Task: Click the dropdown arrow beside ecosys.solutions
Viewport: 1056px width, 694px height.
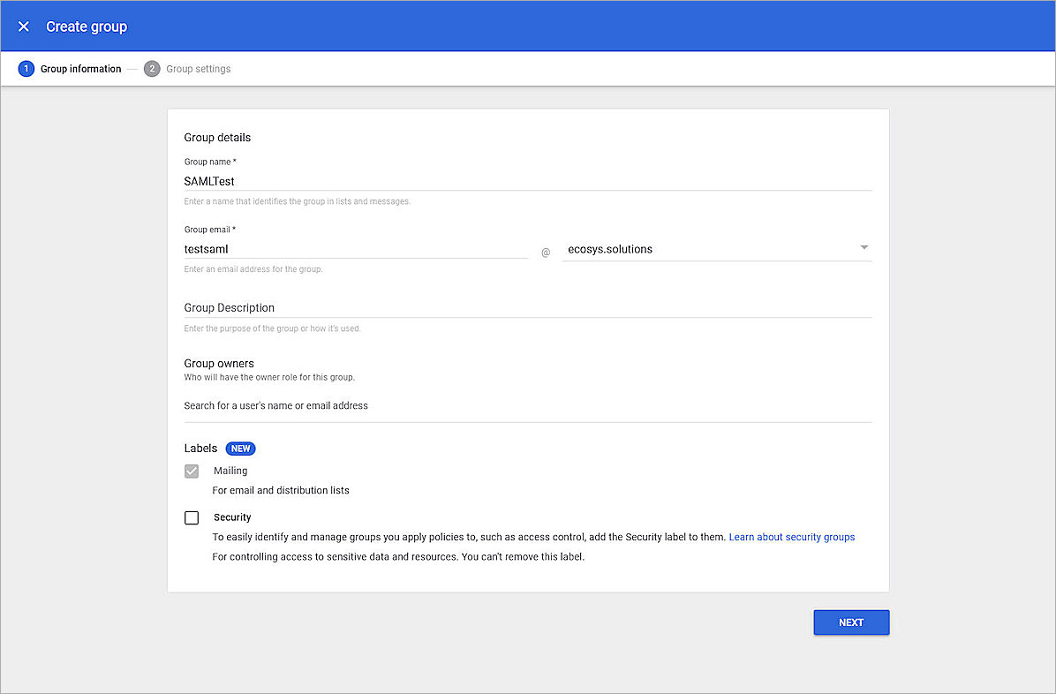Action: 864,248
